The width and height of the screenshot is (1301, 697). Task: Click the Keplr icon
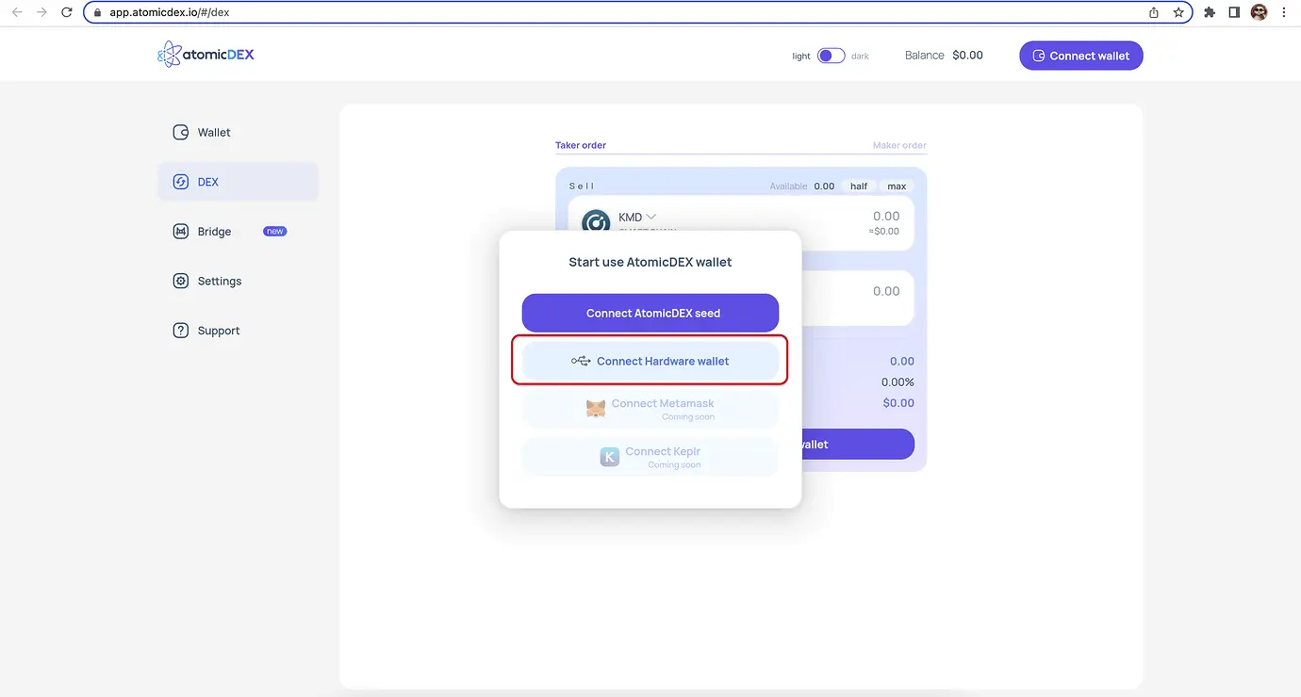[608, 456]
